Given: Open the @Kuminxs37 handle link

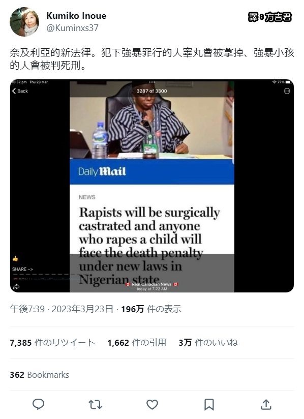Looking at the screenshot, I should click(x=72, y=28).
